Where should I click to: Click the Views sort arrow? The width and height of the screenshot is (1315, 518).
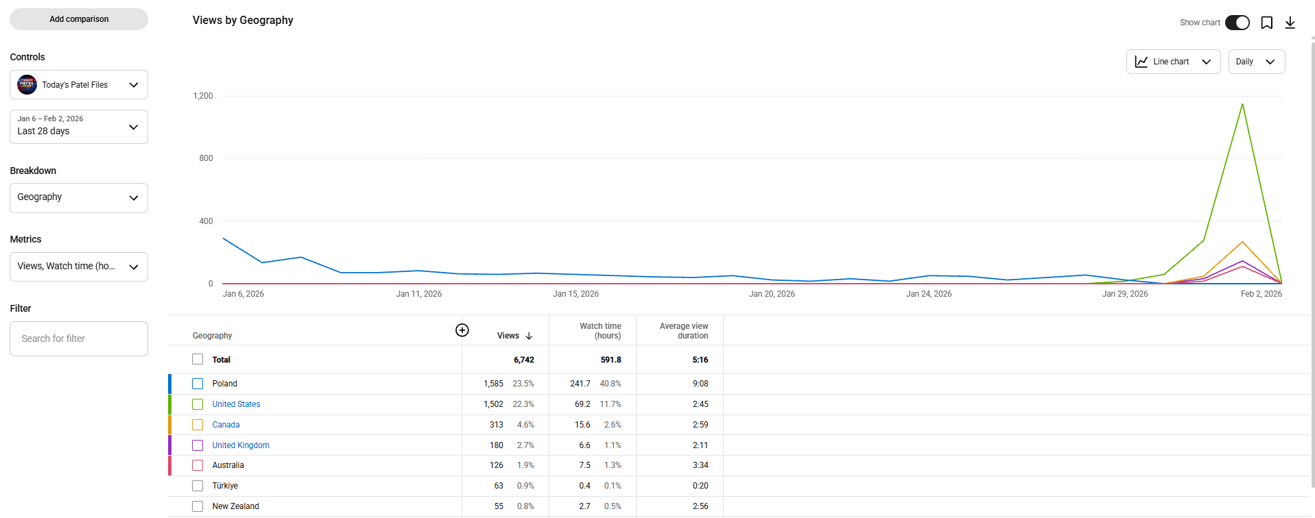click(529, 336)
